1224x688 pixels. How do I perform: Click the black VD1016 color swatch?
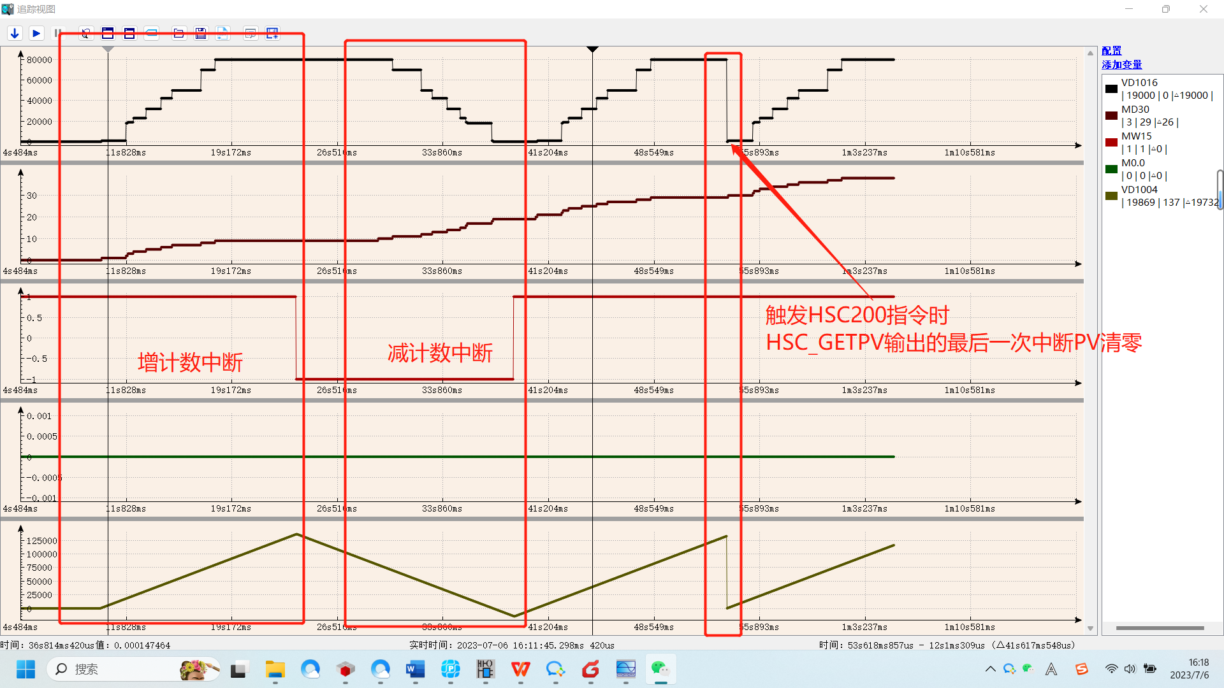tap(1111, 89)
